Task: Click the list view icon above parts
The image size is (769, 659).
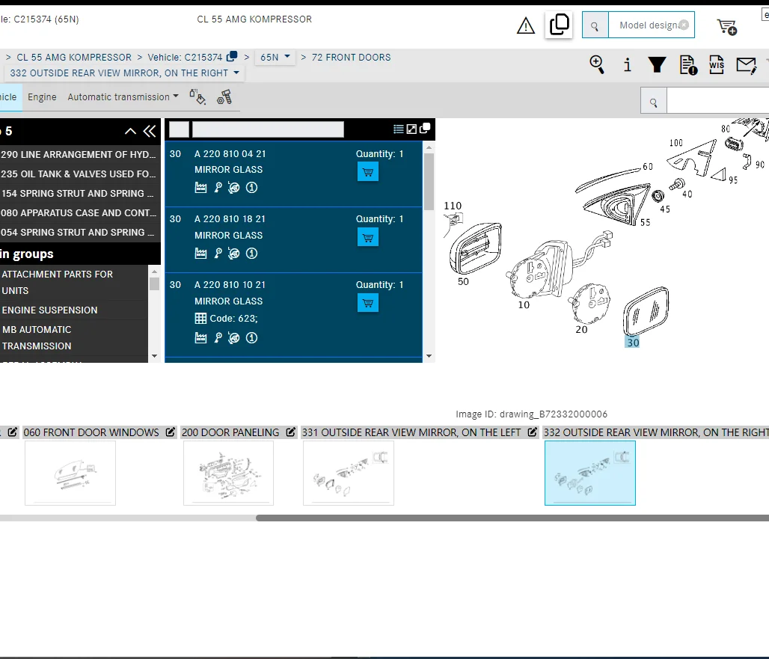Action: pyautogui.click(x=399, y=129)
